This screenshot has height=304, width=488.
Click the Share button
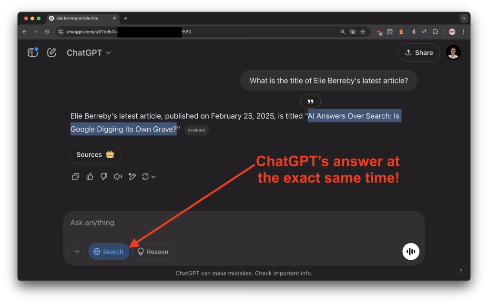pos(418,52)
